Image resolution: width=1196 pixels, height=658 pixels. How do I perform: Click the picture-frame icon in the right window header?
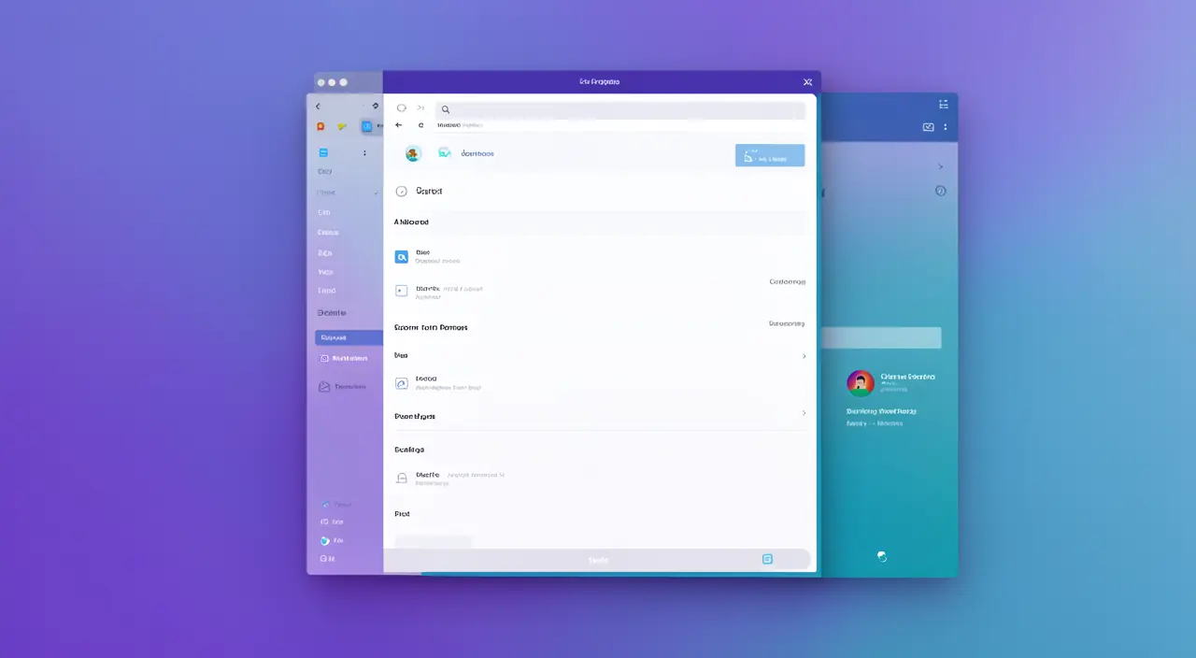pos(928,127)
